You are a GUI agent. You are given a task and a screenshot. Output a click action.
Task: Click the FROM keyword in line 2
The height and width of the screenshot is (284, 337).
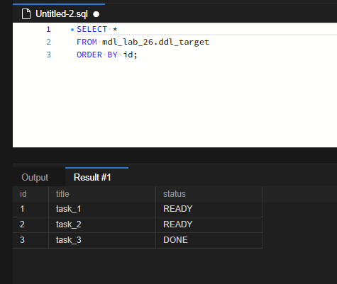[x=87, y=42]
